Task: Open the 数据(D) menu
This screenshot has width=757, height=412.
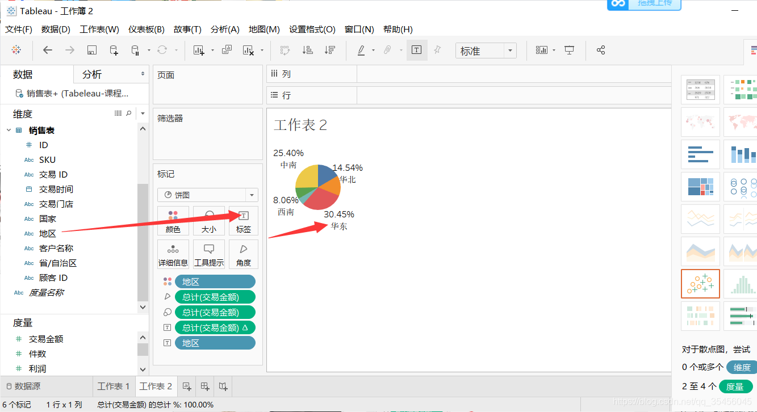Action: tap(56, 29)
